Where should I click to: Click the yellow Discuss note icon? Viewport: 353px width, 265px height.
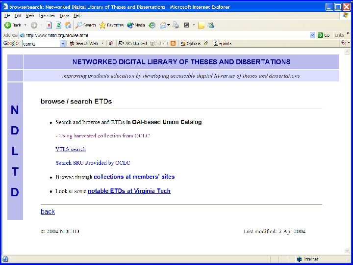click(201, 25)
